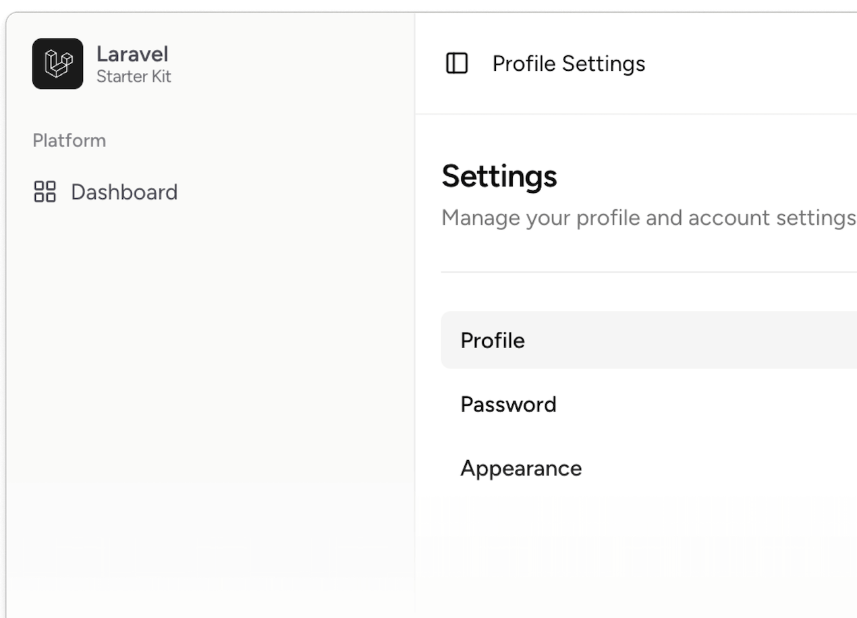Click the Password navigation item

(508, 403)
